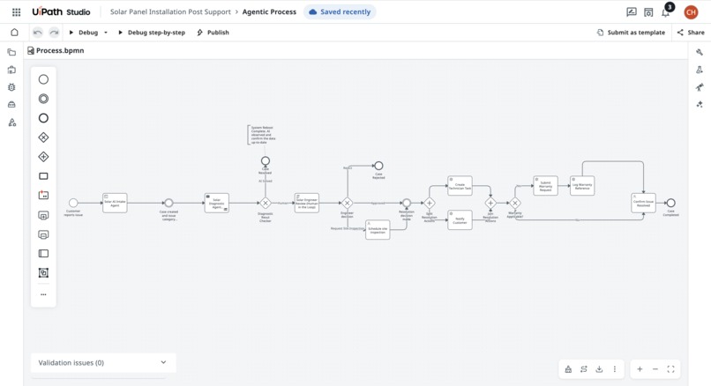Image resolution: width=711 pixels, height=386 pixels.
Task: Select the Customer reports issue start event
Action: click(x=73, y=203)
